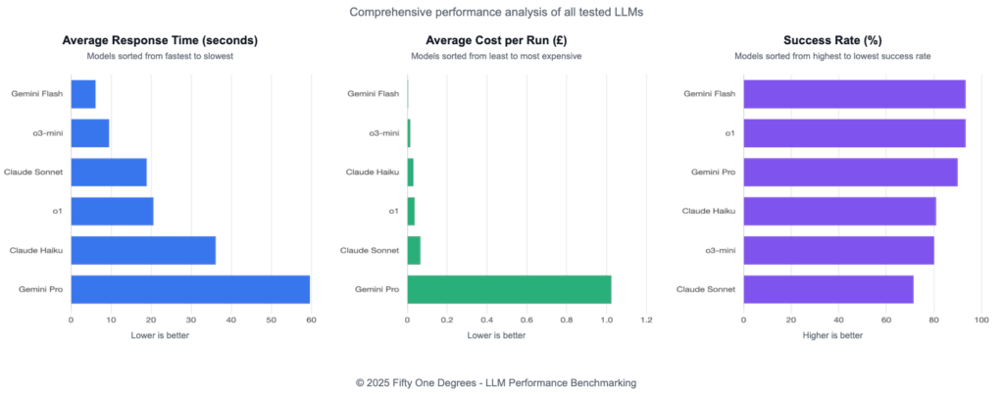Click the o3-mini cost bar

tap(409, 133)
